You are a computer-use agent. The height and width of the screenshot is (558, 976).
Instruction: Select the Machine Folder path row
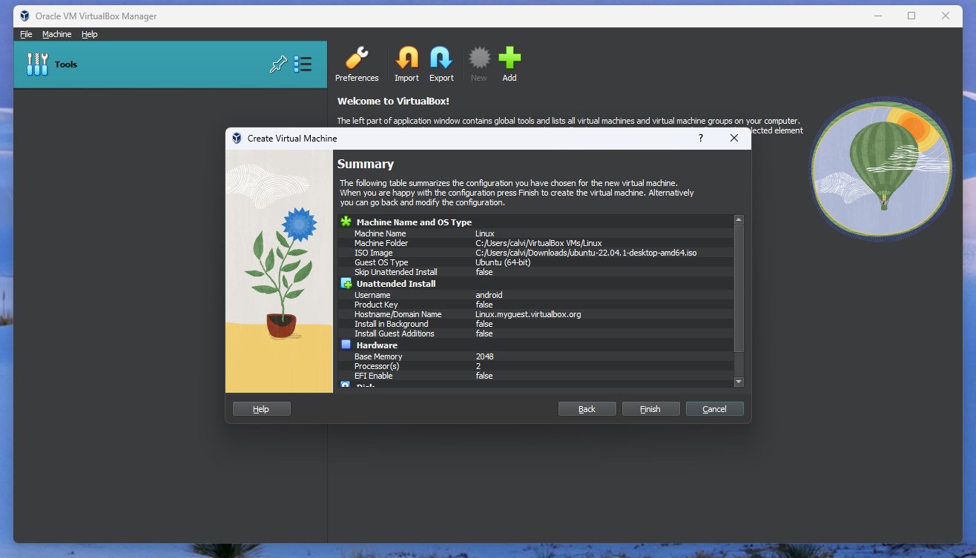535,243
